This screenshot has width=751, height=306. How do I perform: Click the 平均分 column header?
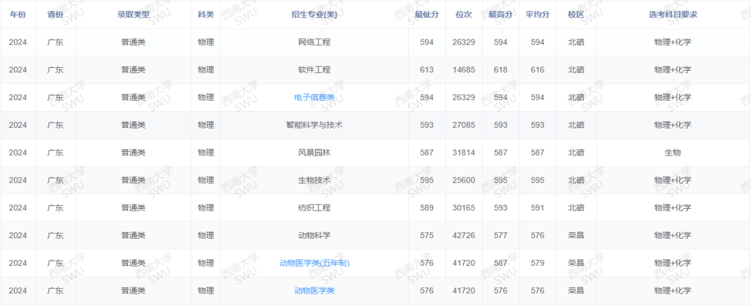coord(538,15)
